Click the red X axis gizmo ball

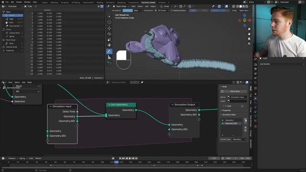coord(250,20)
